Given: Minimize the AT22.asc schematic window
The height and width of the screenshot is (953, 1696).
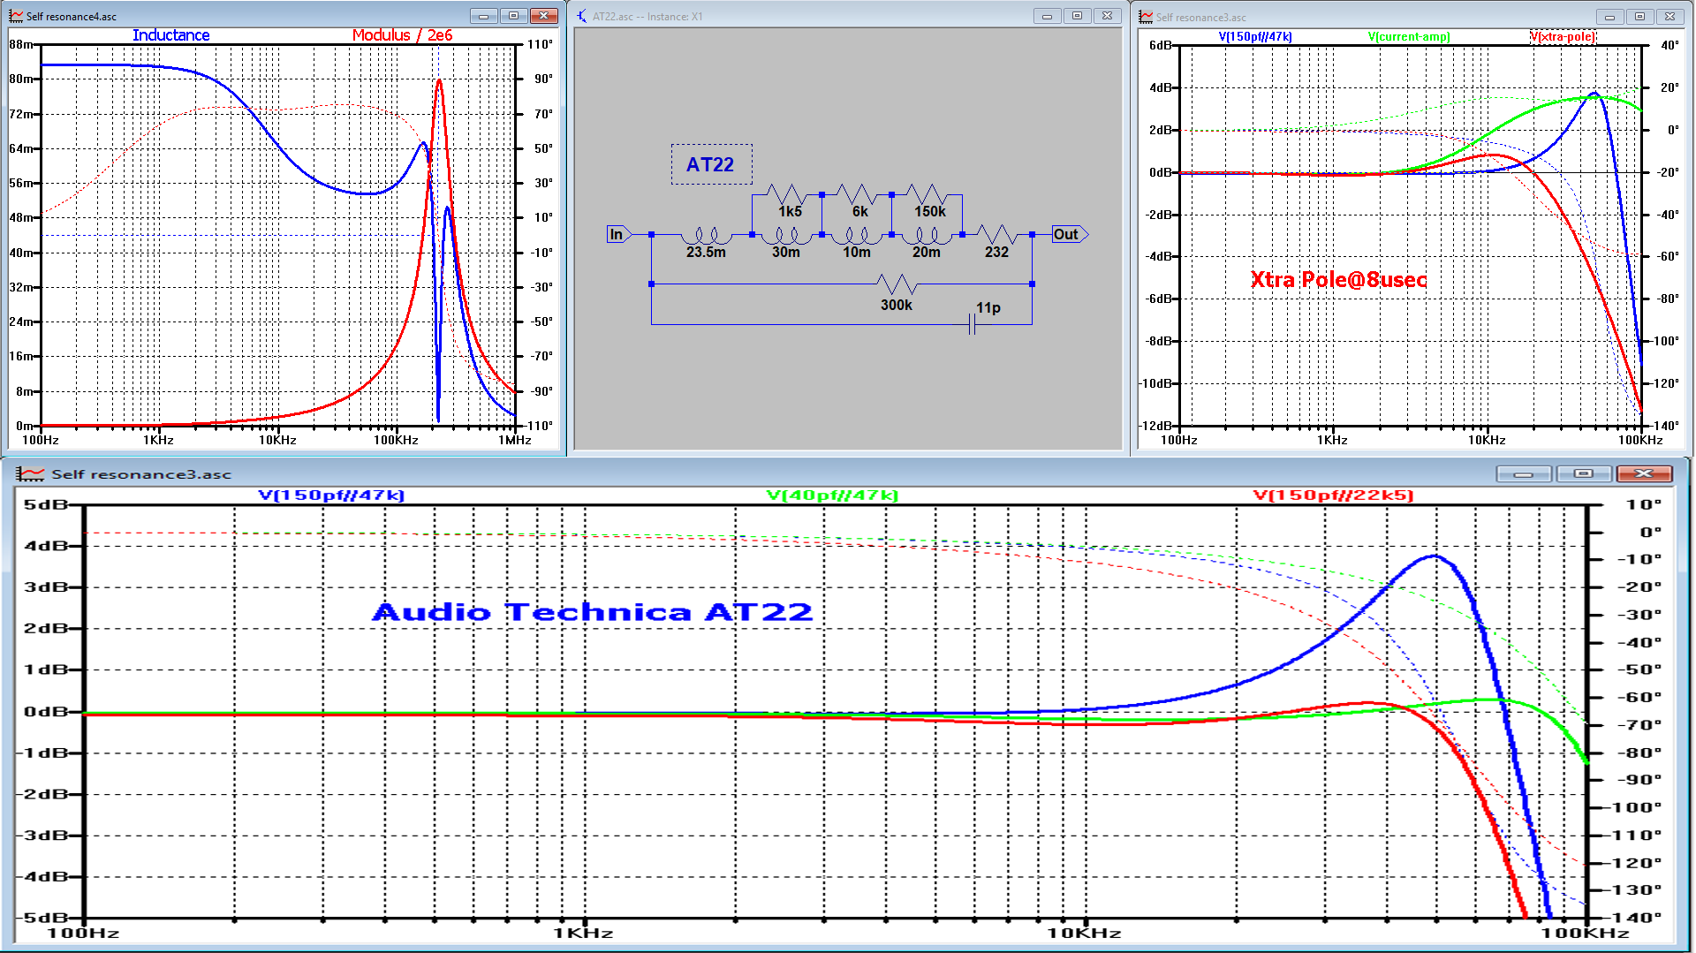Looking at the screenshot, I should click(x=1047, y=16).
